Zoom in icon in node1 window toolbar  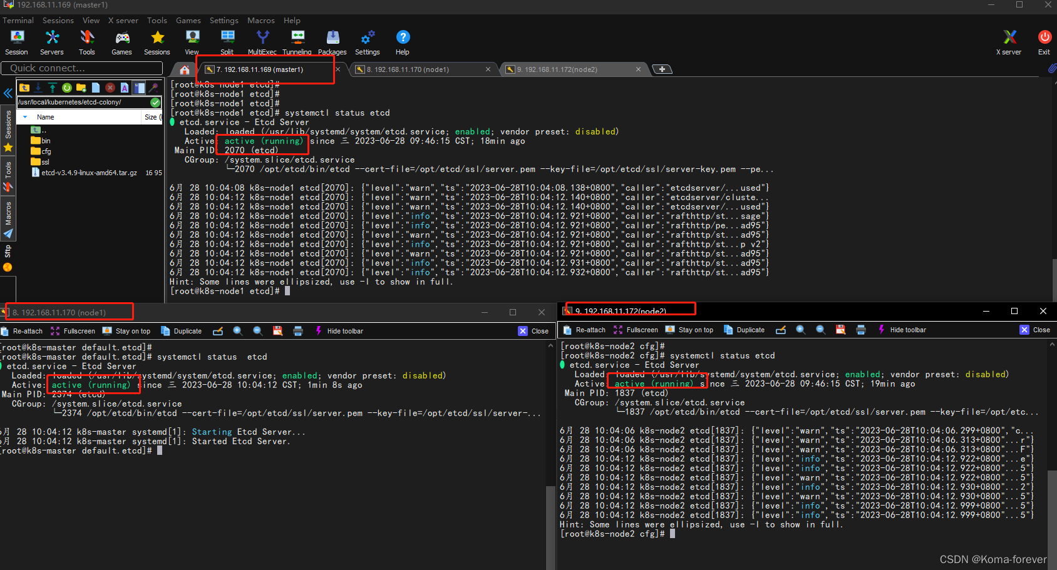point(238,331)
